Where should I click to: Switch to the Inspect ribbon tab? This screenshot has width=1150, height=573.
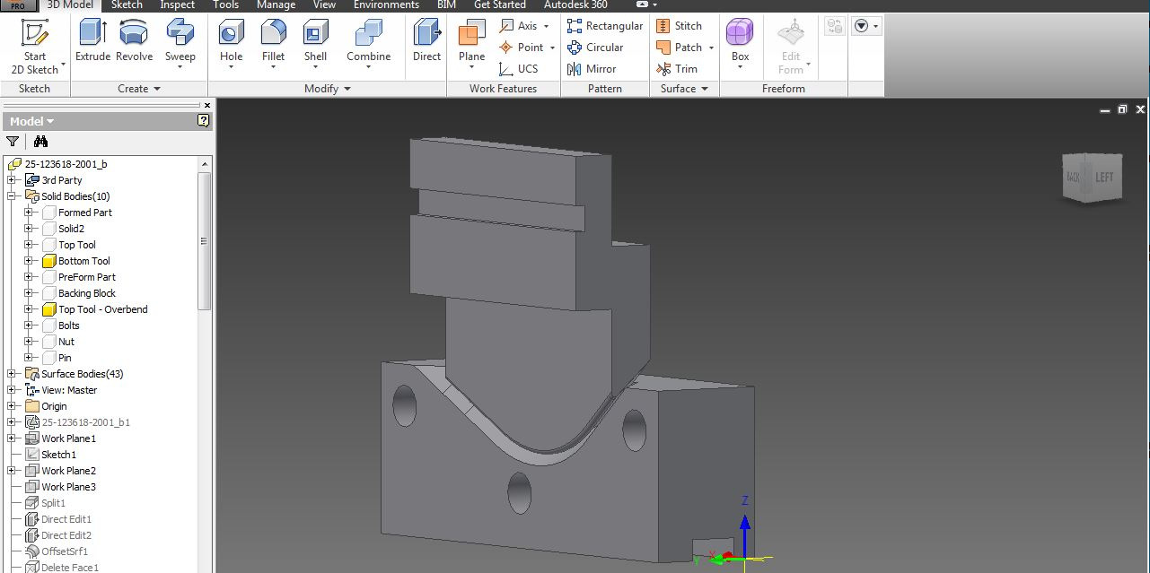(x=177, y=5)
